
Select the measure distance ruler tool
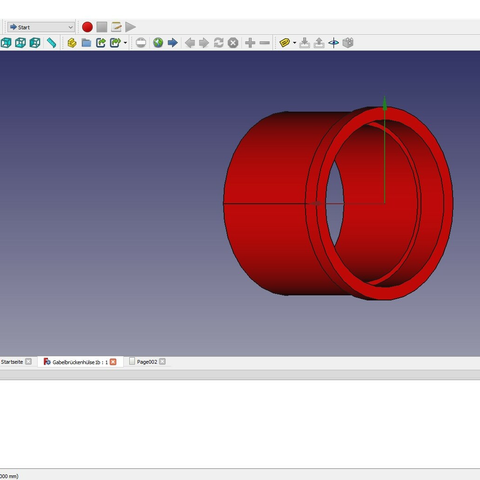(x=51, y=43)
